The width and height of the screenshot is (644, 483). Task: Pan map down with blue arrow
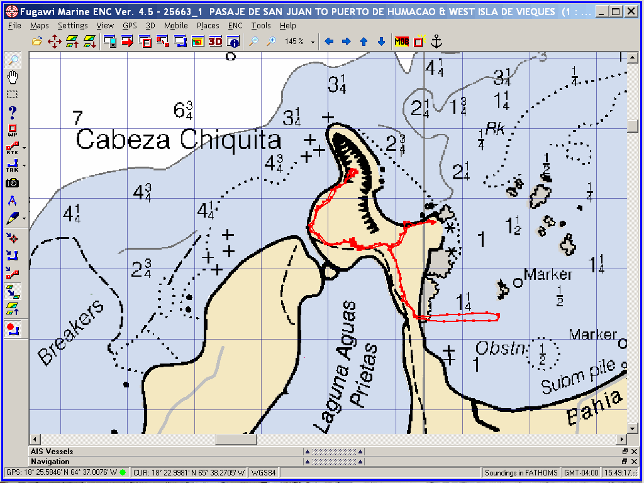(x=381, y=42)
